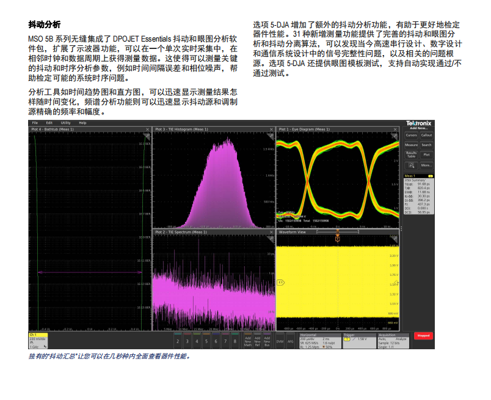
Task: Open the Acquisition settings badge
Action: [x=393, y=341]
